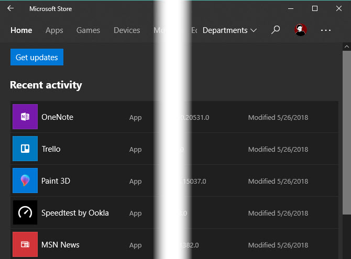Screen dimensions: 351x259
Task: Open the Trello app name
Action: tap(51, 149)
